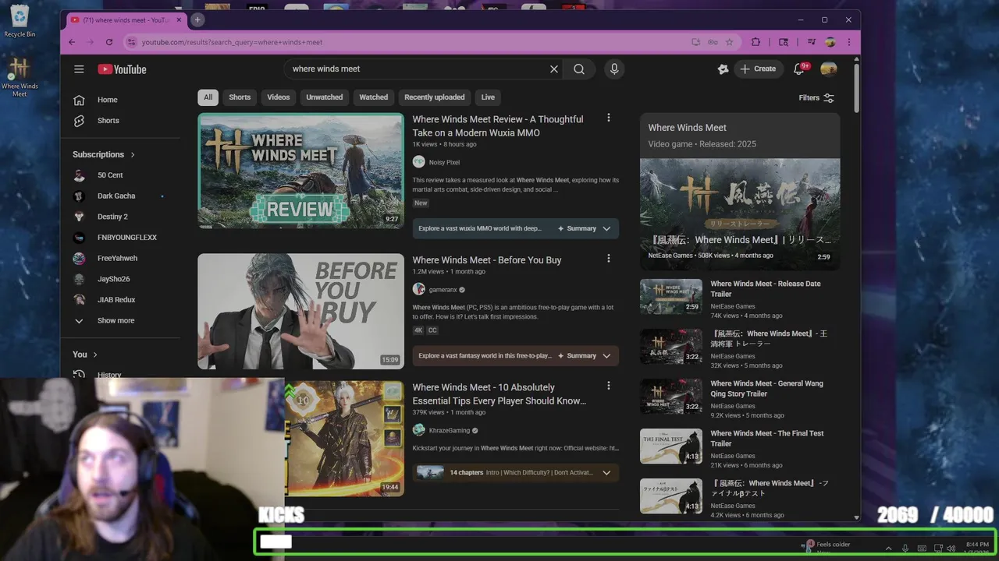Image resolution: width=999 pixels, height=561 pixels.
Task: Open the Chrome extensions puzzle icon
Action: click(x=755, y=42)
